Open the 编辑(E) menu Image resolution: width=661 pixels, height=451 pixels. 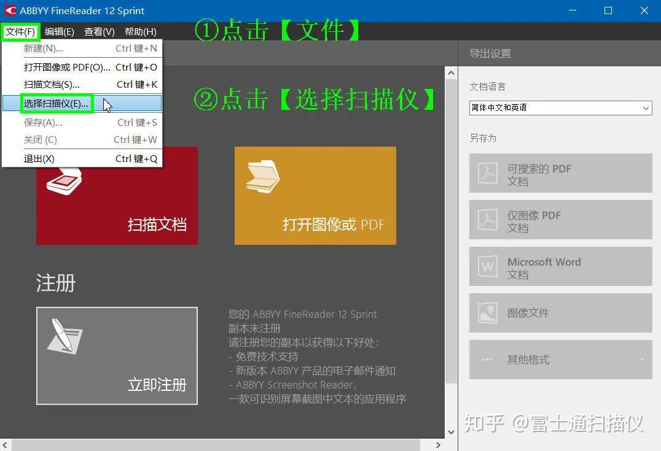tap(60, 31)
